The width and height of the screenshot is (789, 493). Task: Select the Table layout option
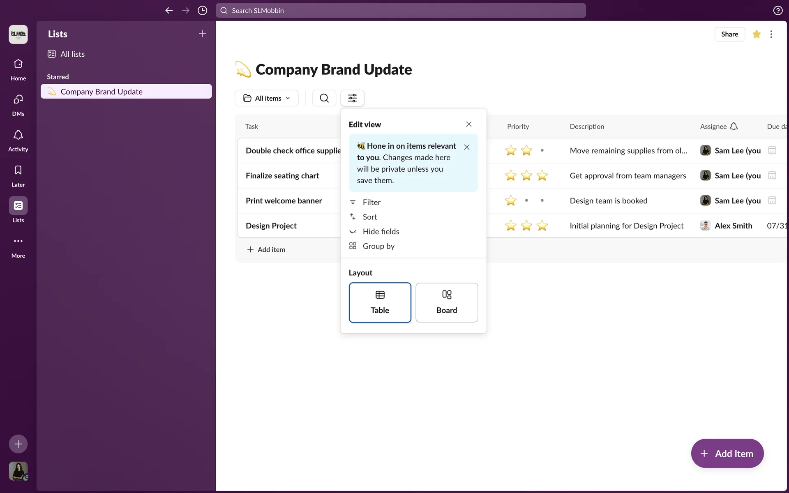click(380, 302)
